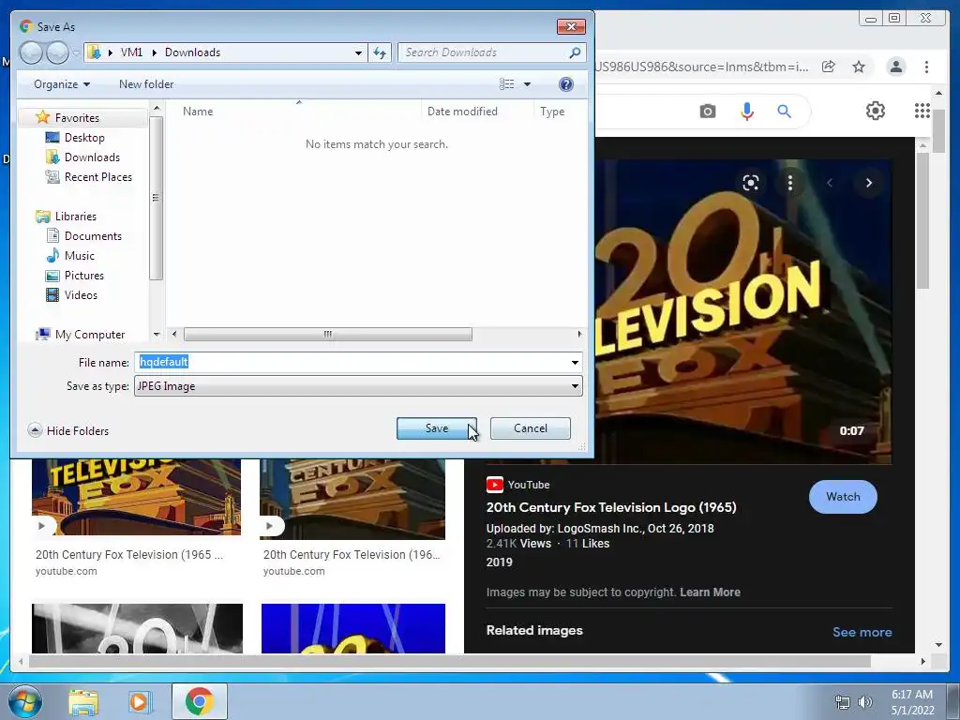
Task: Open Windows Explorer from the taskbar
Action: [x=83, y=702]
